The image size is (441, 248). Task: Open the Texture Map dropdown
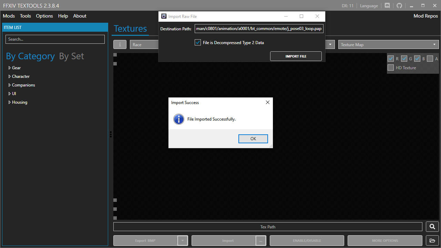[x=388, y=44]
